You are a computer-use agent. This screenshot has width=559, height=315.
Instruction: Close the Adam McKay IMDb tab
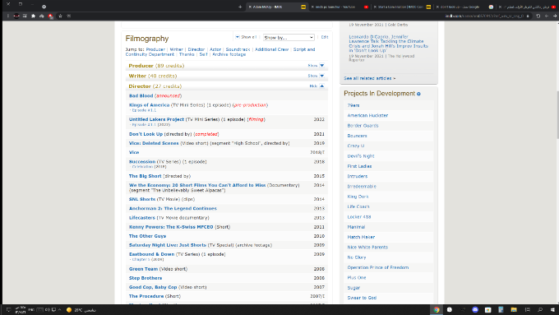[x=250, y=7]
